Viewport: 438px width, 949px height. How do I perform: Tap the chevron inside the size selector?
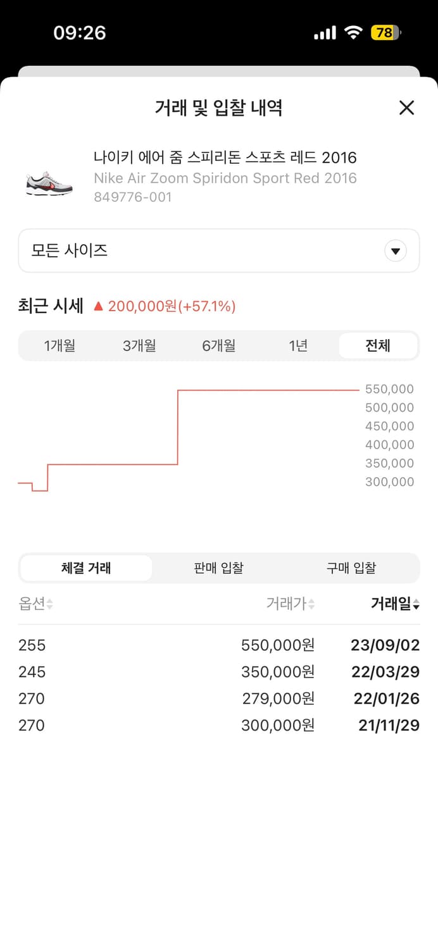click(x=396, y=251)
